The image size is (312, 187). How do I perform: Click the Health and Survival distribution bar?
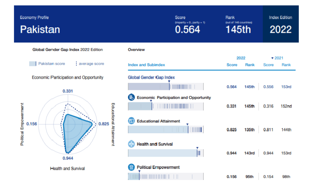(165, 153)
